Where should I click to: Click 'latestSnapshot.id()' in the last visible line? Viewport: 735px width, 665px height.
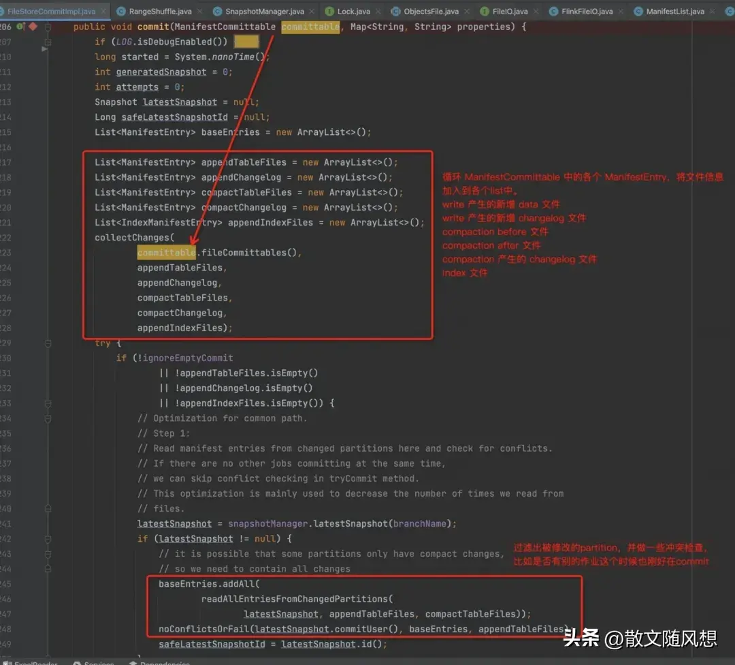331,644
